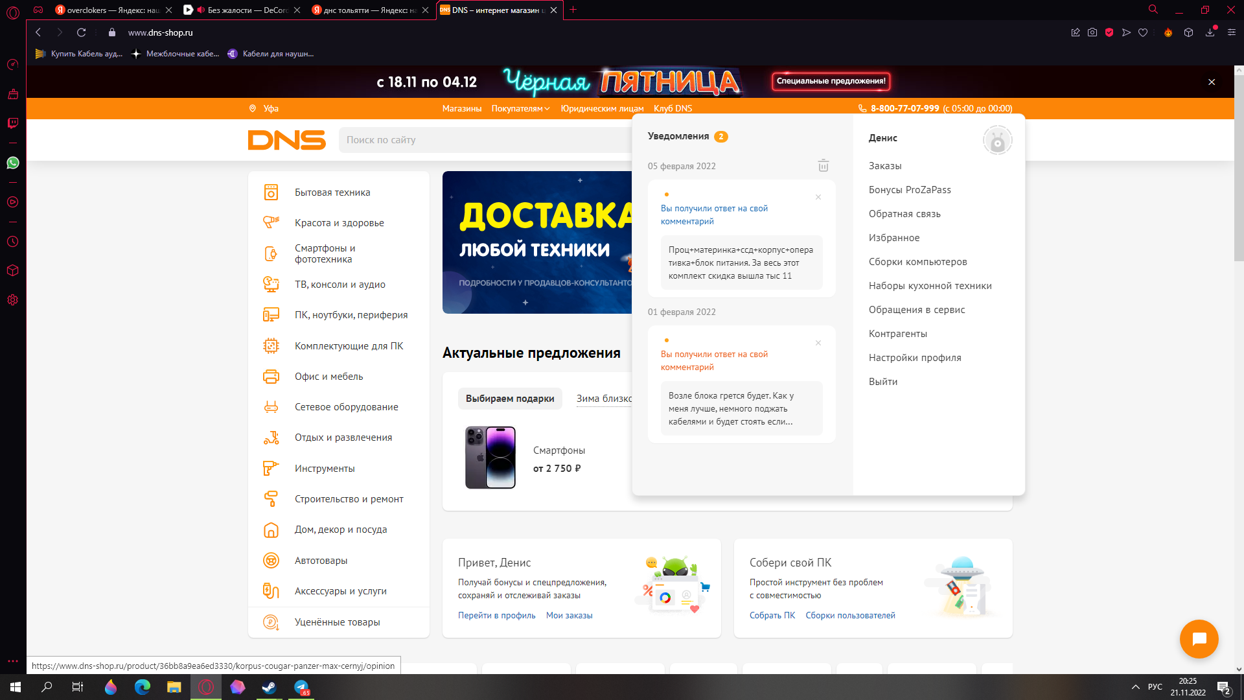Viewport: 1244px width, 700px height.
Task: Close the Чёрная пятница banner
Action: (x=1212, y=82)
